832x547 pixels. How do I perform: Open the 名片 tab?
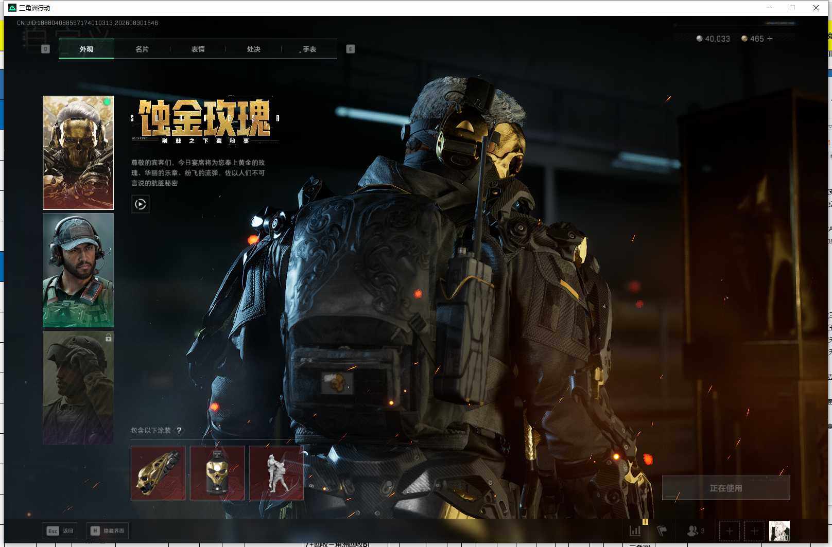tap(142, 49)
